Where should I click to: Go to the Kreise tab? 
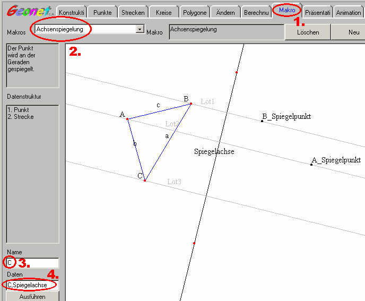click(x=163, y=13)
